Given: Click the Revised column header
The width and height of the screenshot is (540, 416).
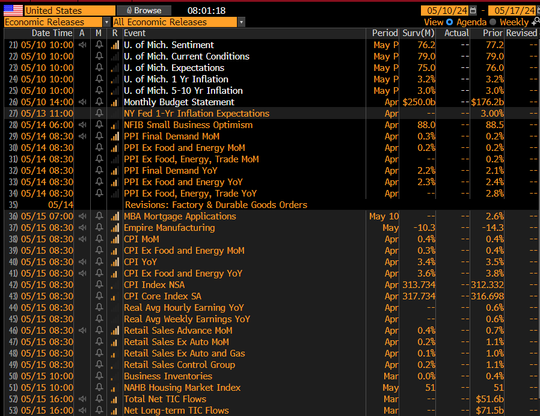Looking at the screenshot, I should 521,33.
